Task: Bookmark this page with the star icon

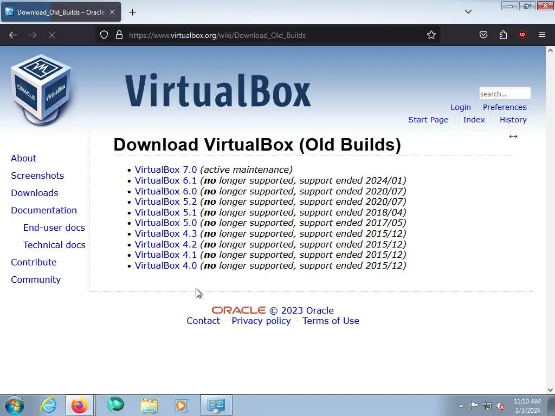Action: 431,35
